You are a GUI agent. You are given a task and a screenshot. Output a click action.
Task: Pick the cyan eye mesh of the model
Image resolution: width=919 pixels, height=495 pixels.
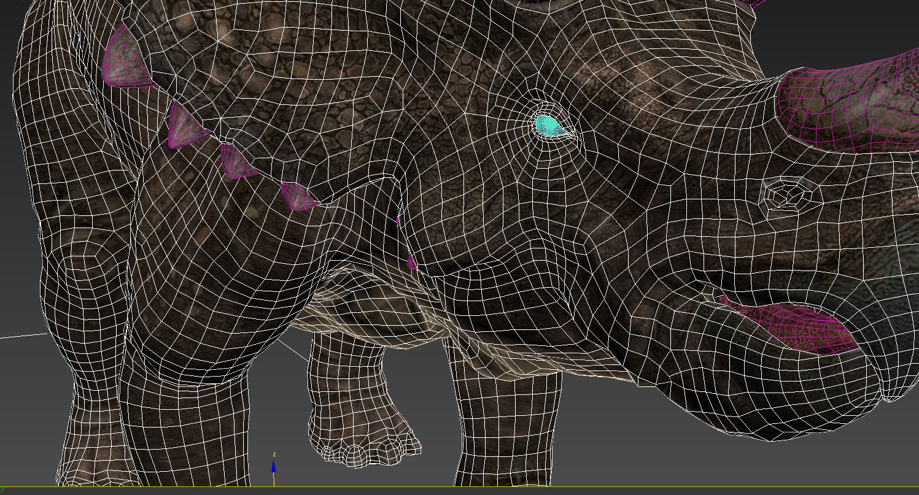[x=548, y=126]
